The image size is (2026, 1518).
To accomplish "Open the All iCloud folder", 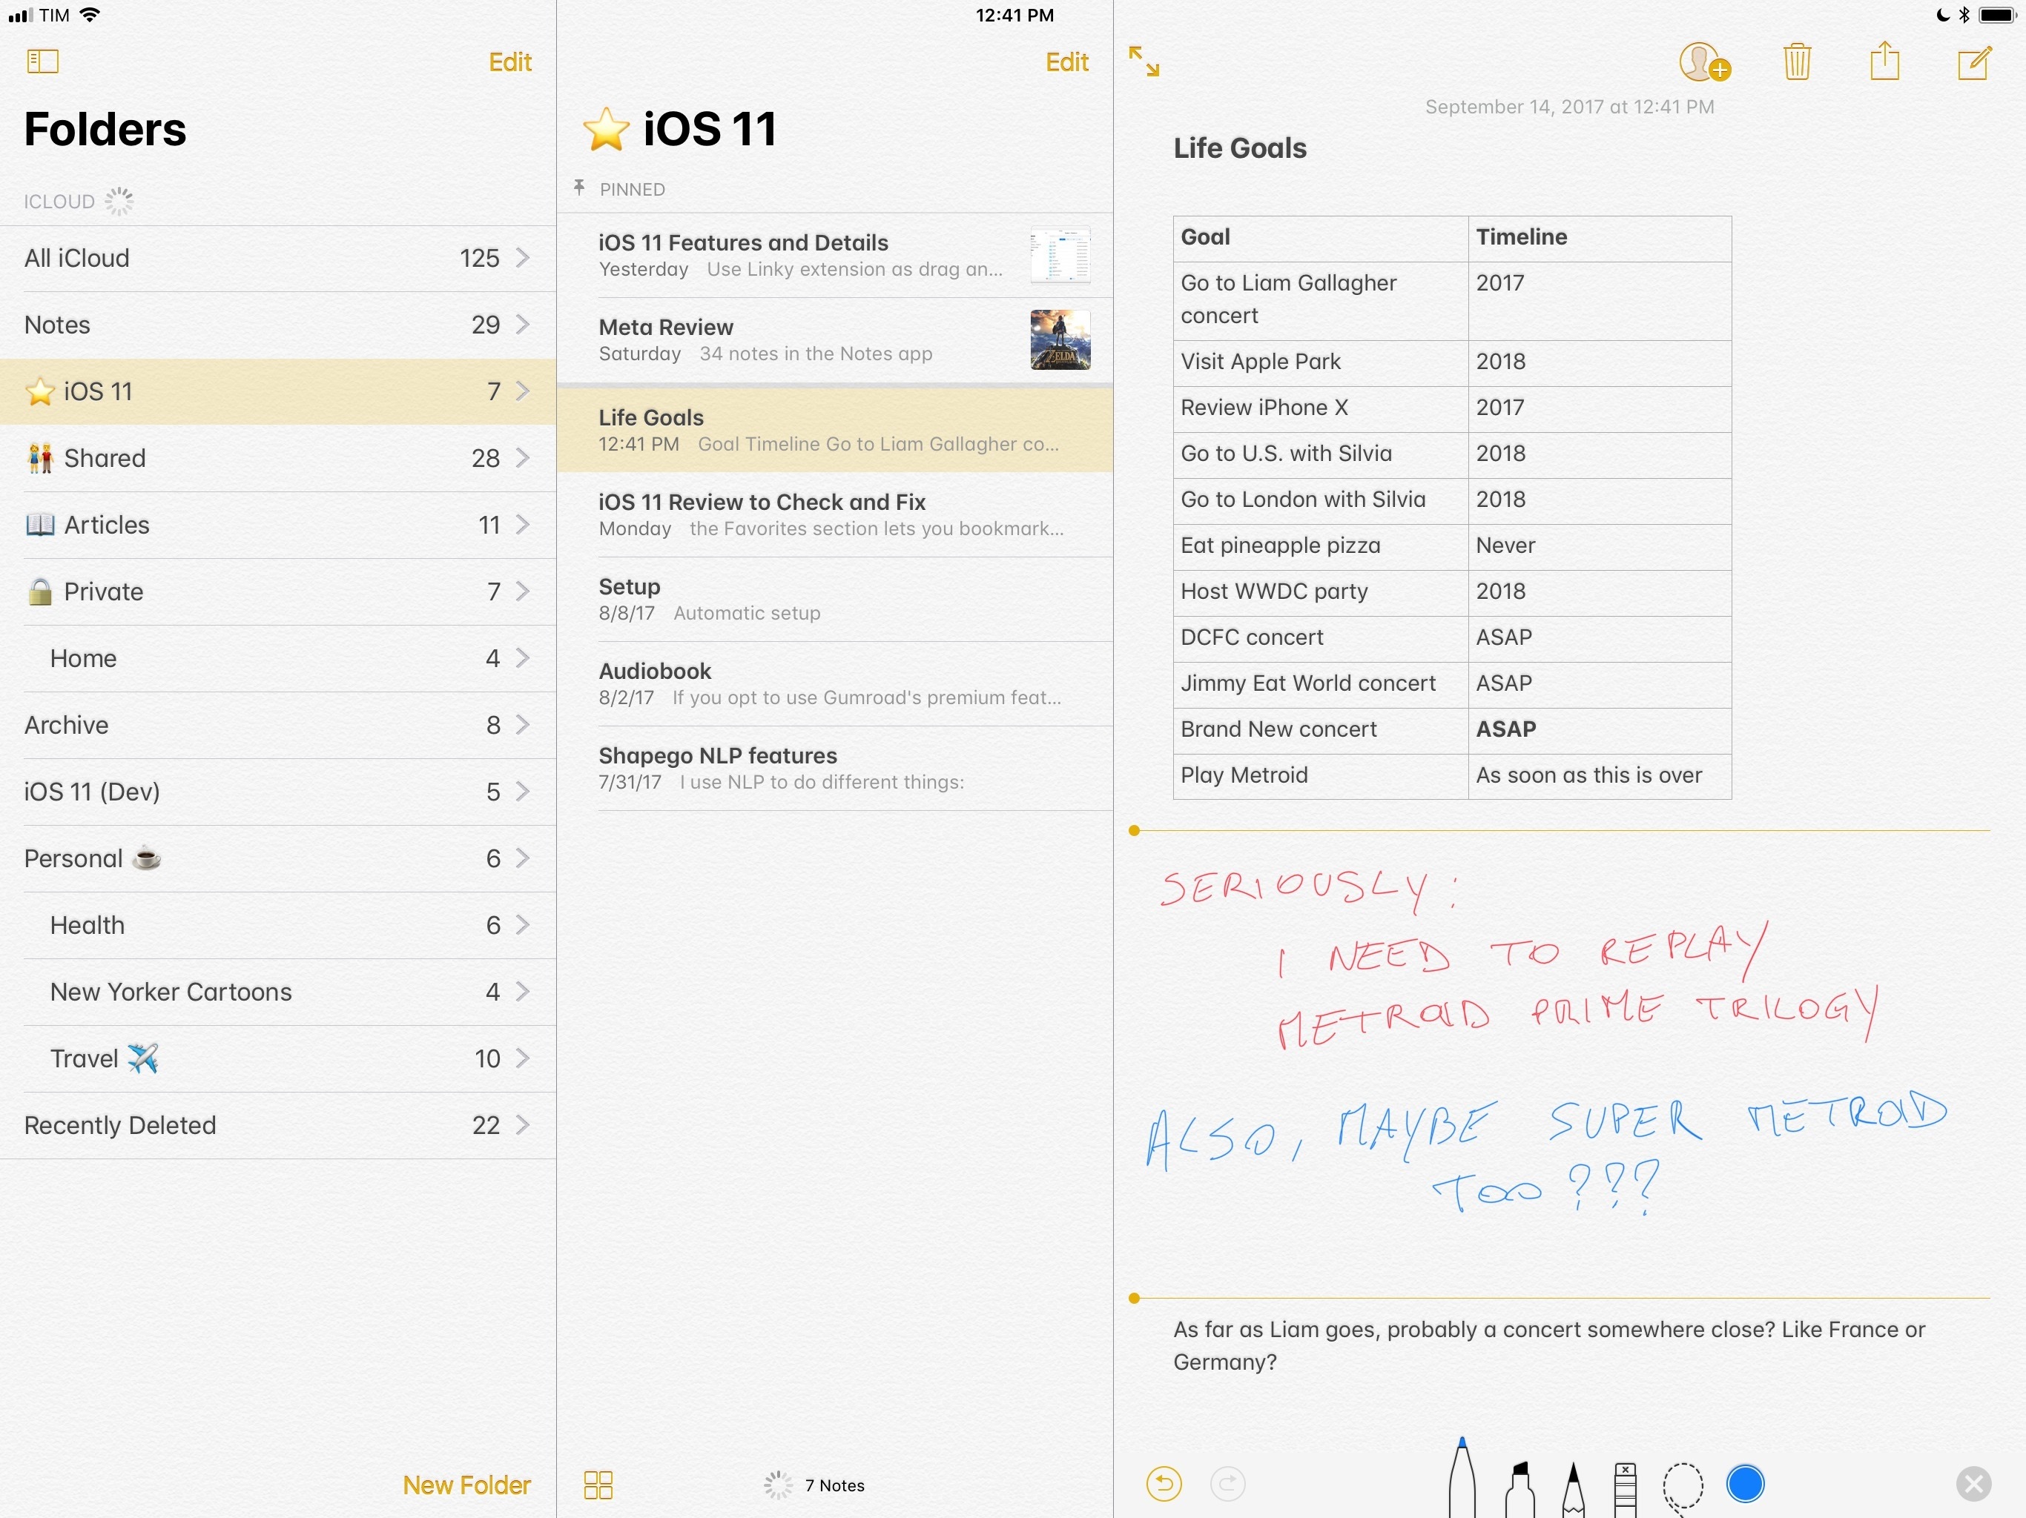I will [x=277, y=258].
